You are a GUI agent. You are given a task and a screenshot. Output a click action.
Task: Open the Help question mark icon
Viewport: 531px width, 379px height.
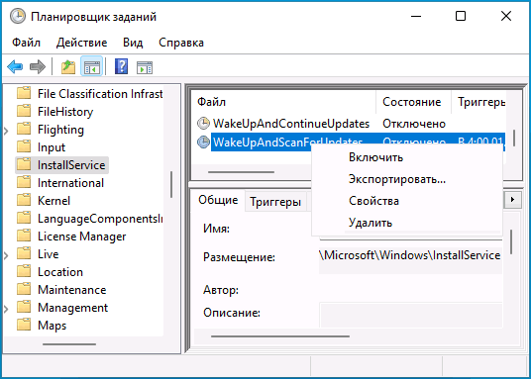tap(121, 66)
